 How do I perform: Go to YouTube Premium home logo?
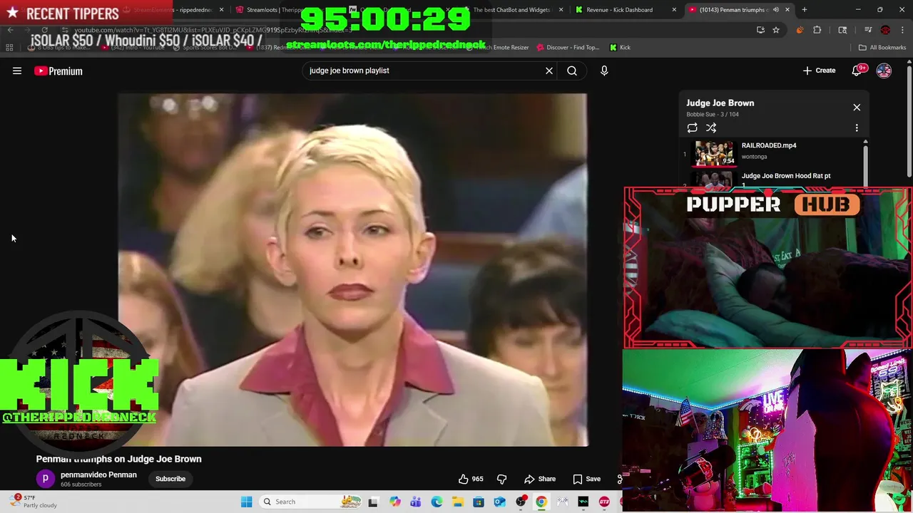[58, 71]
